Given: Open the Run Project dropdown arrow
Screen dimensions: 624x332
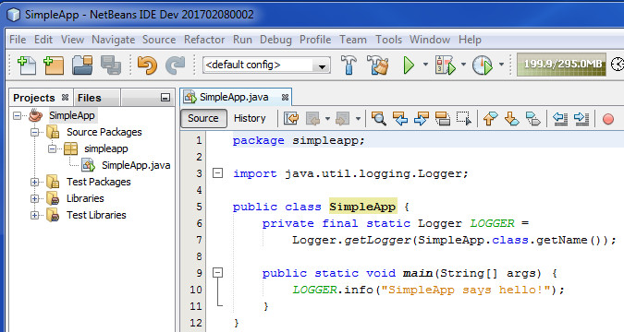Looking at the screenshot, I should (x=425, y=65).
